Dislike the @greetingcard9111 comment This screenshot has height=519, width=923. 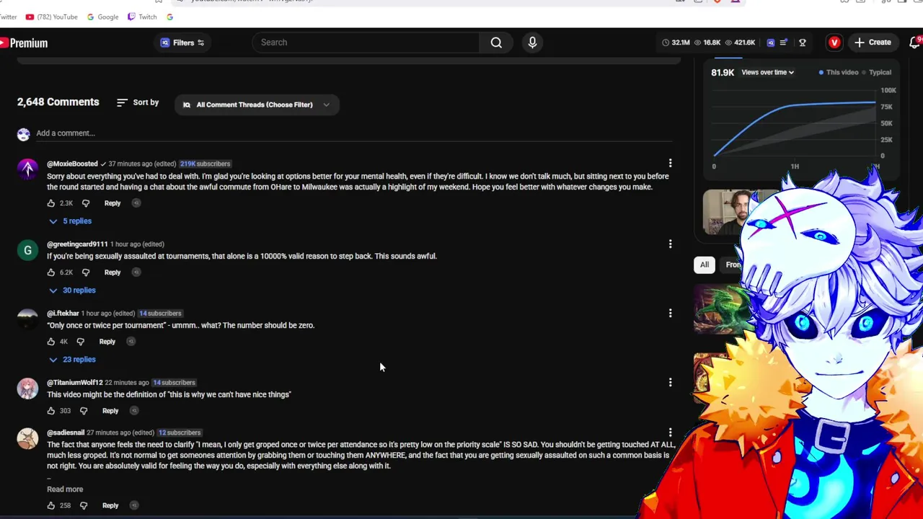86,272
